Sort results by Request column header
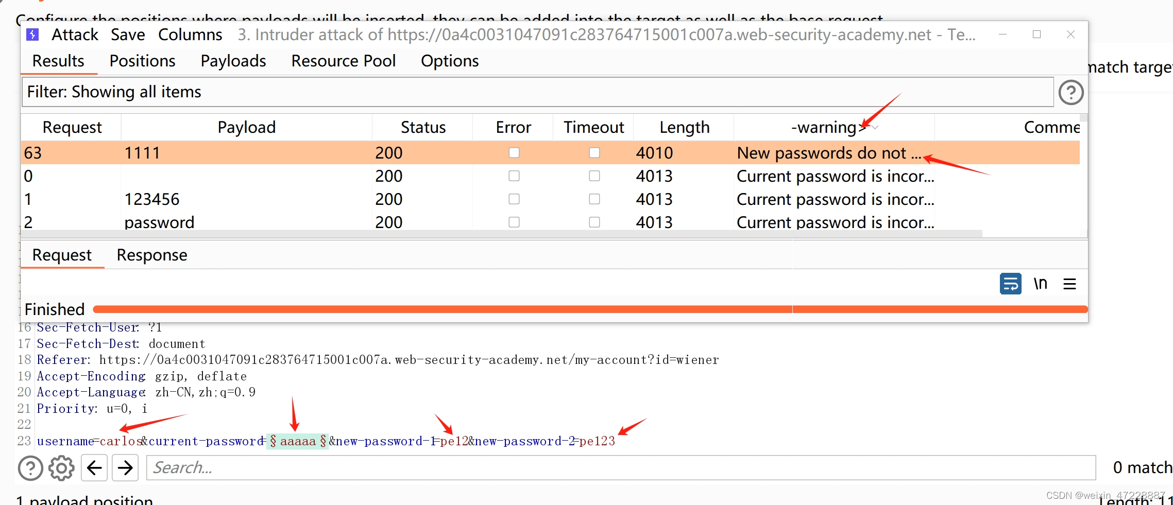The width and height of the screenshot is (1173, 505). click(x=72, y=127)
